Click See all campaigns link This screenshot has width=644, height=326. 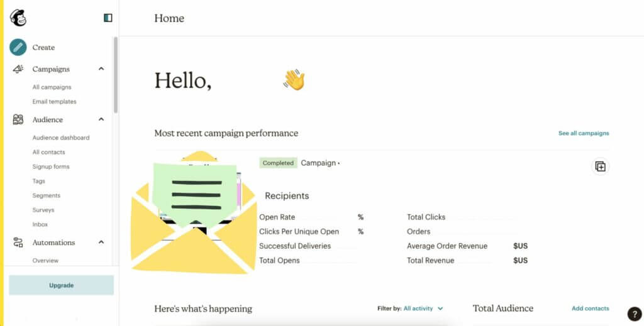(584, 133)
